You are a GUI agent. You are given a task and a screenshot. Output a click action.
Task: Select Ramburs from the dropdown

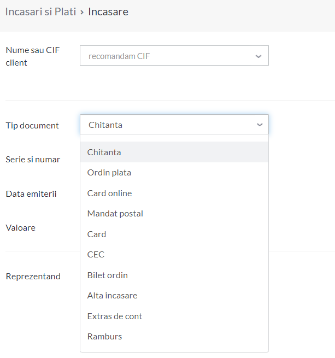coord(174,337)
